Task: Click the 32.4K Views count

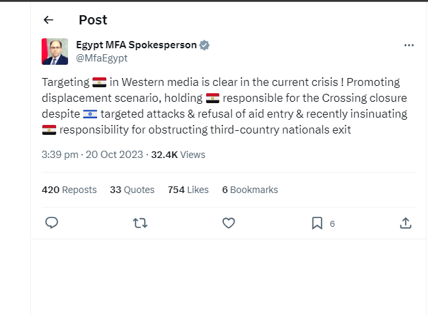Action: pyautogui.click(x=178, y=155)
